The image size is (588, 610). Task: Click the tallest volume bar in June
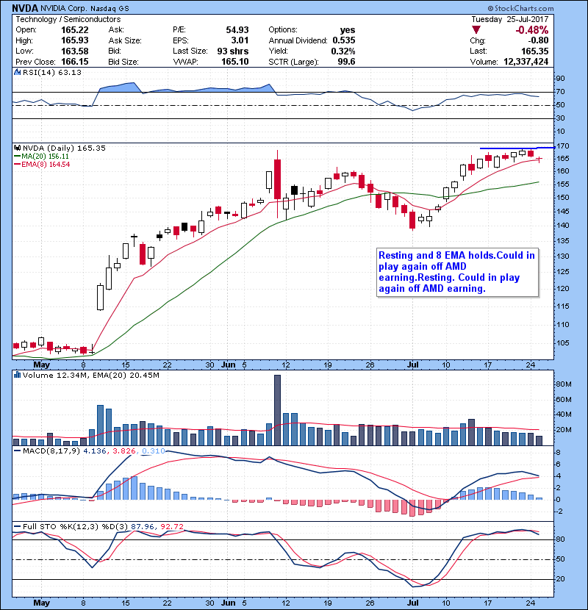tap(277, 409)
